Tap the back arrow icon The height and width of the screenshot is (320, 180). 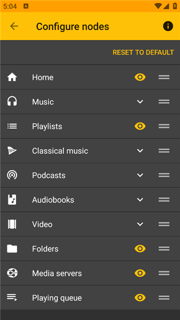coord(14,26)
